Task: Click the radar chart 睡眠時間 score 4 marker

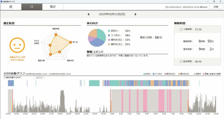Action: [56, 35]
